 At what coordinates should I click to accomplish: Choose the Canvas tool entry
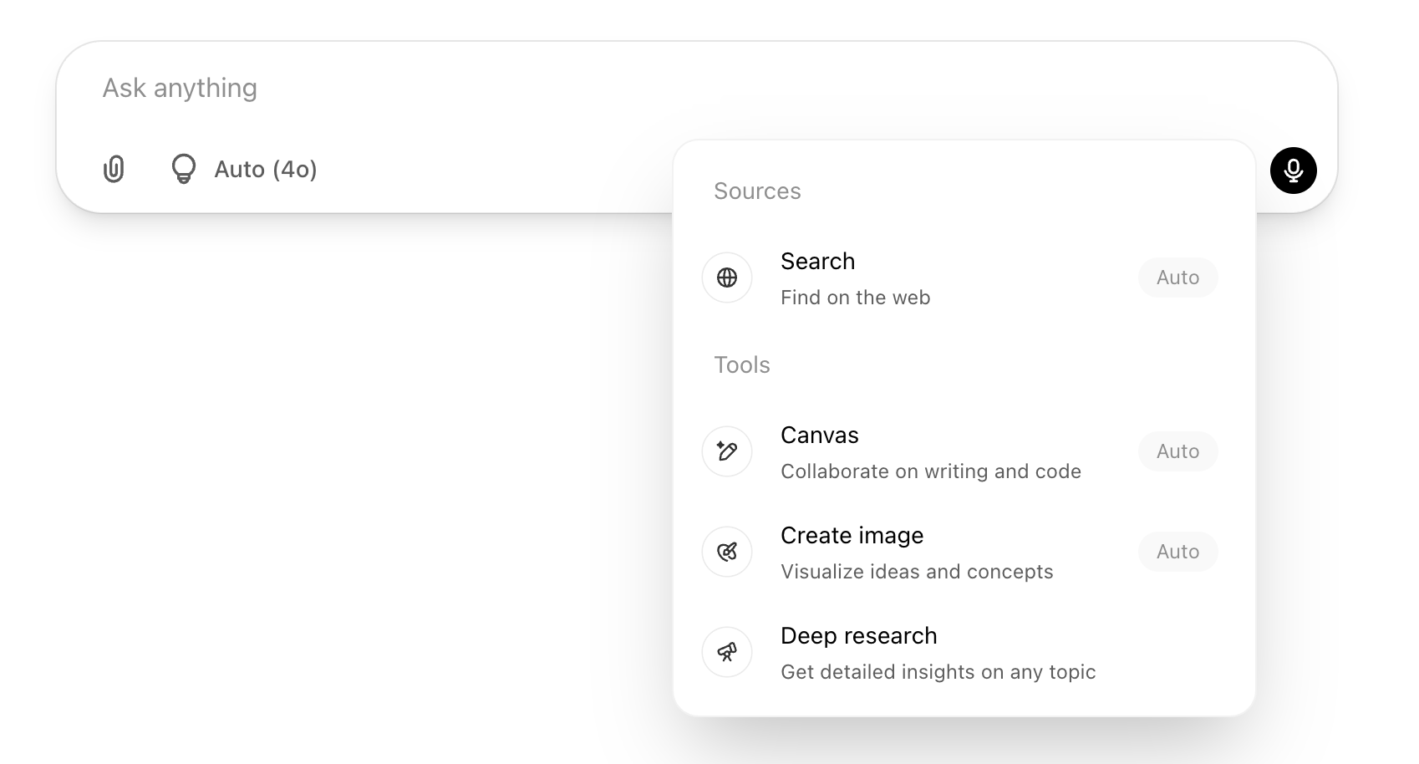click(x=819, y=435)
